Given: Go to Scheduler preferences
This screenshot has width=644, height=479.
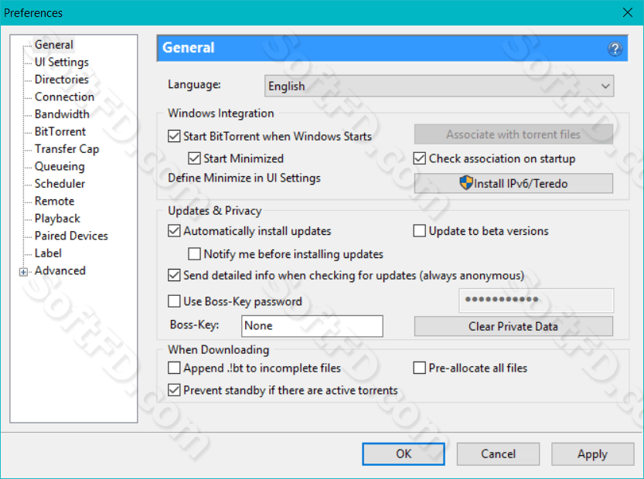Looking at the screenshot, I should [x=60, y=183].
